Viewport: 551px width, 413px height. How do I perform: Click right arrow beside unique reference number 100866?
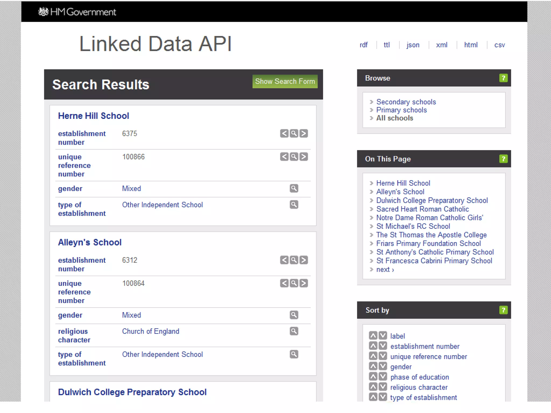(x=304, y=156)
